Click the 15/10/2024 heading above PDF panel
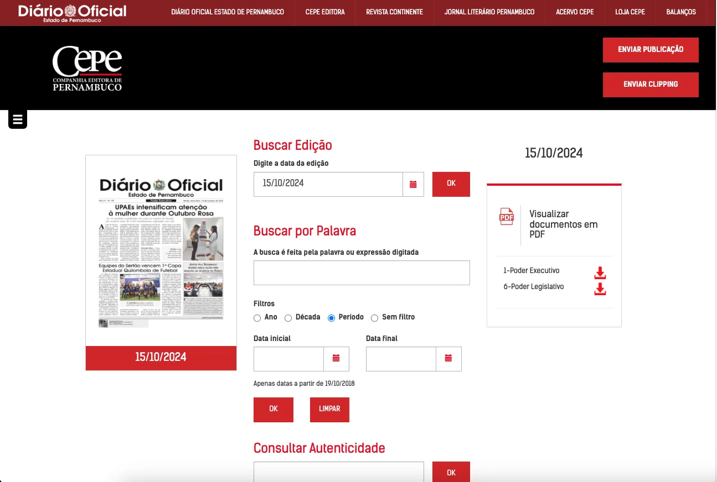Viewport: 717px width, 482px height. (554, 153)
